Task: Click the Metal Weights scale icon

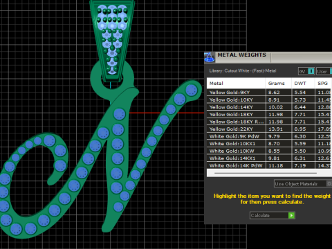Action: tap(210, 57)
